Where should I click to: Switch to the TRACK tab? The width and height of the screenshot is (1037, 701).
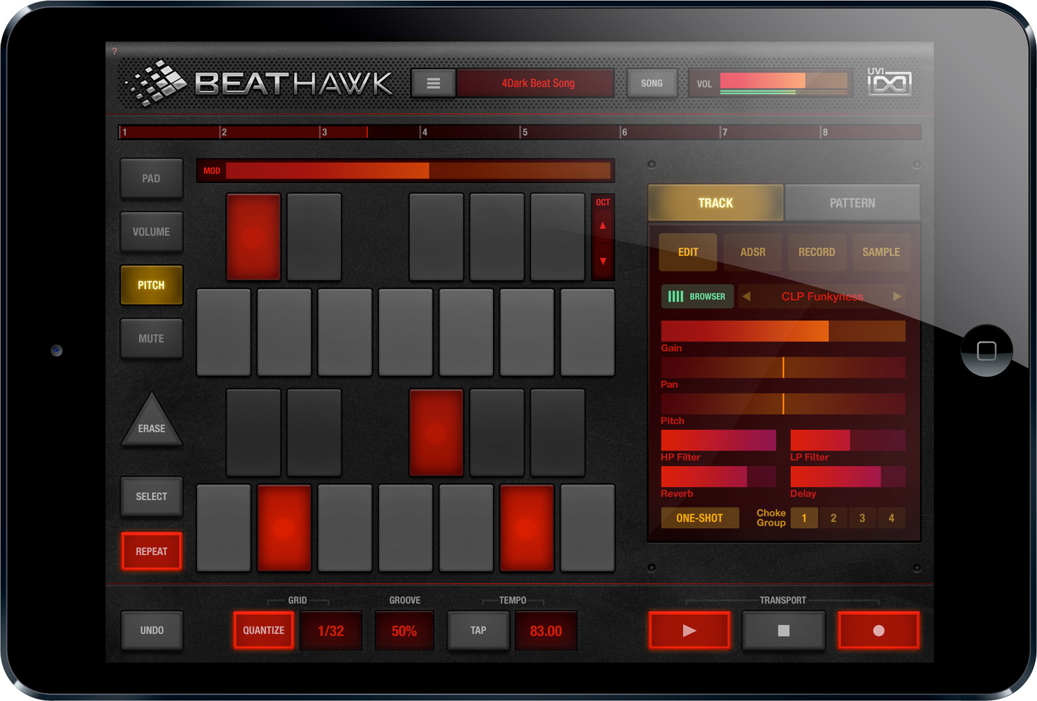click(716, 203)
